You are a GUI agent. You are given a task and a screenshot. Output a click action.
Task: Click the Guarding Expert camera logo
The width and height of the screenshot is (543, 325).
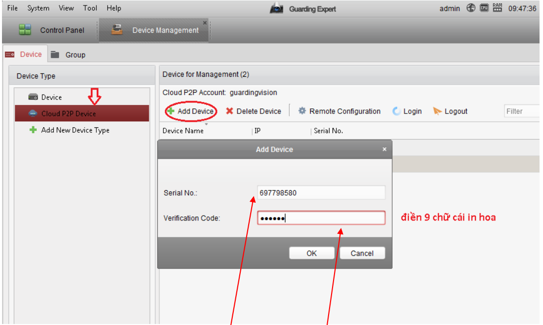[276, 8]
